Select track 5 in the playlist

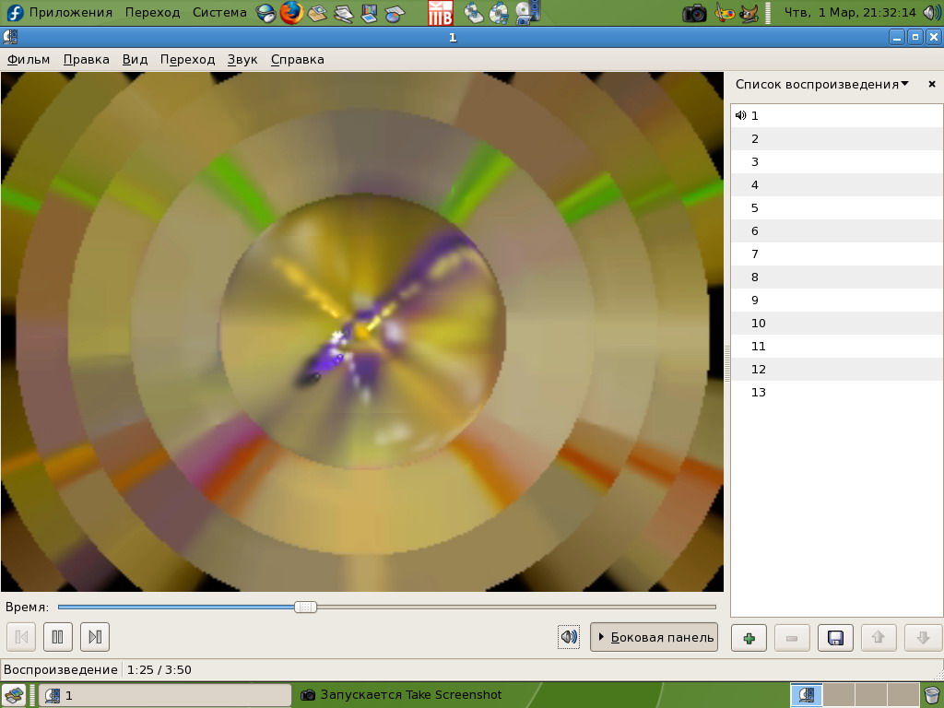[x=837, y=208]
